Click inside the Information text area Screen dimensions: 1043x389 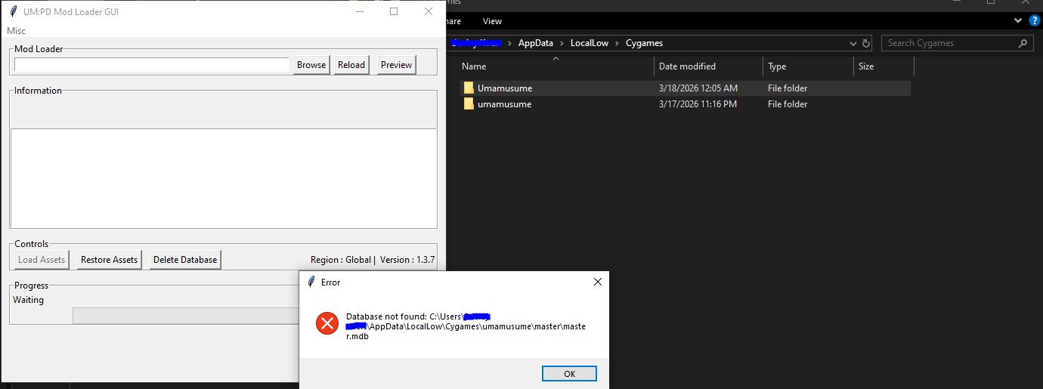[x=224, y=178]
